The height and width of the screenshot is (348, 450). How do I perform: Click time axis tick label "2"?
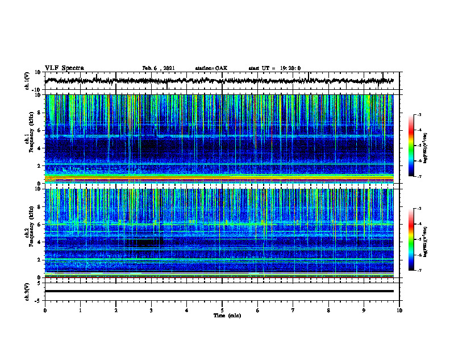pos(116,310)
